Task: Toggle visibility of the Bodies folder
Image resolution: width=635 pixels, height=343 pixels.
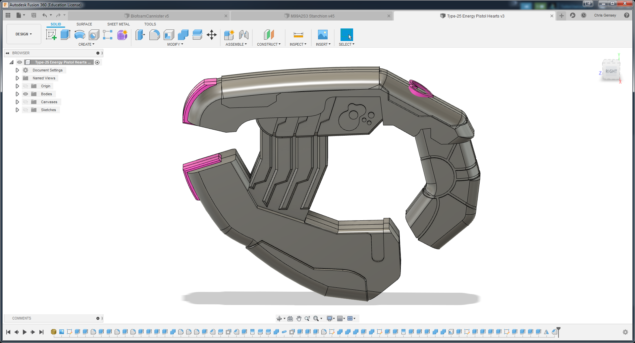Action: point(26,94)
